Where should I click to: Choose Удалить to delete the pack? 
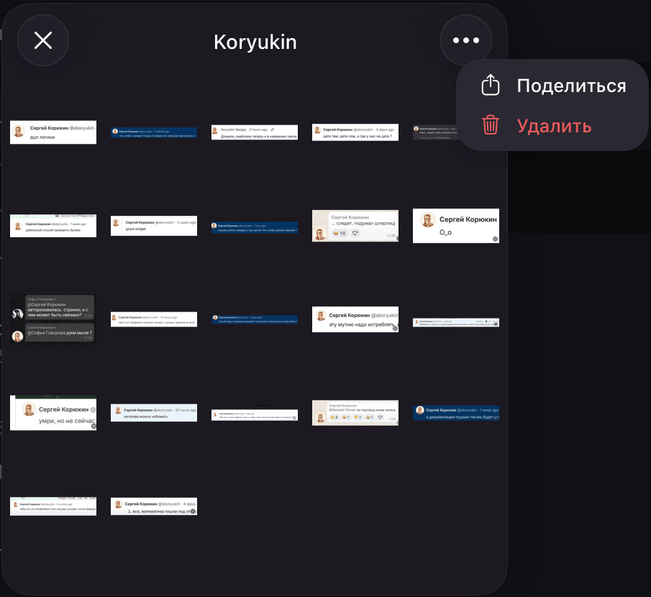(x=553, y=125)
